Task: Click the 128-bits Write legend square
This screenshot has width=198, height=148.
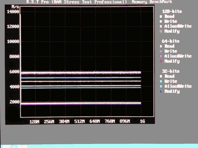Action: 161,21
